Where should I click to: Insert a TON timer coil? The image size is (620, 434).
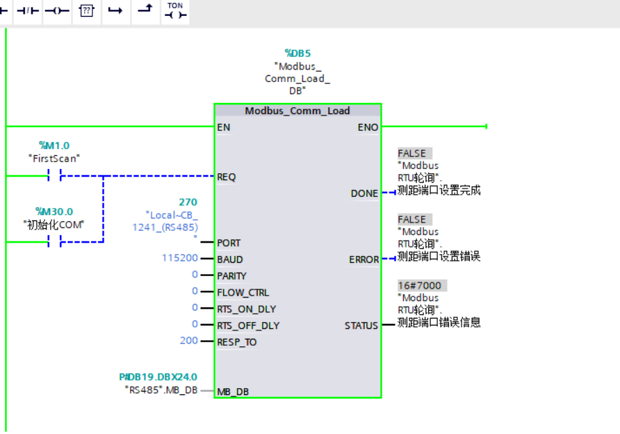pyautogui.click(x=175, y=11)
